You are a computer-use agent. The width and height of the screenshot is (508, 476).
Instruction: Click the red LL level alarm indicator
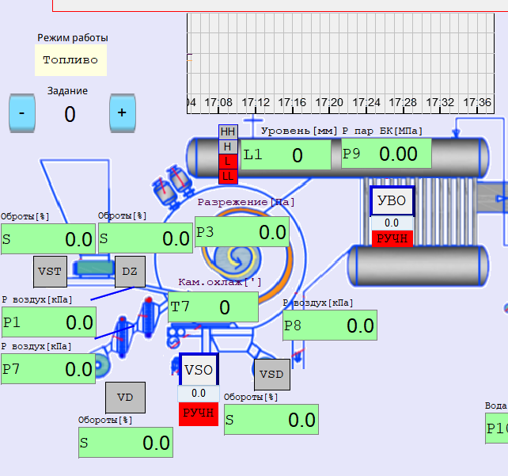[x=228, y=175]
